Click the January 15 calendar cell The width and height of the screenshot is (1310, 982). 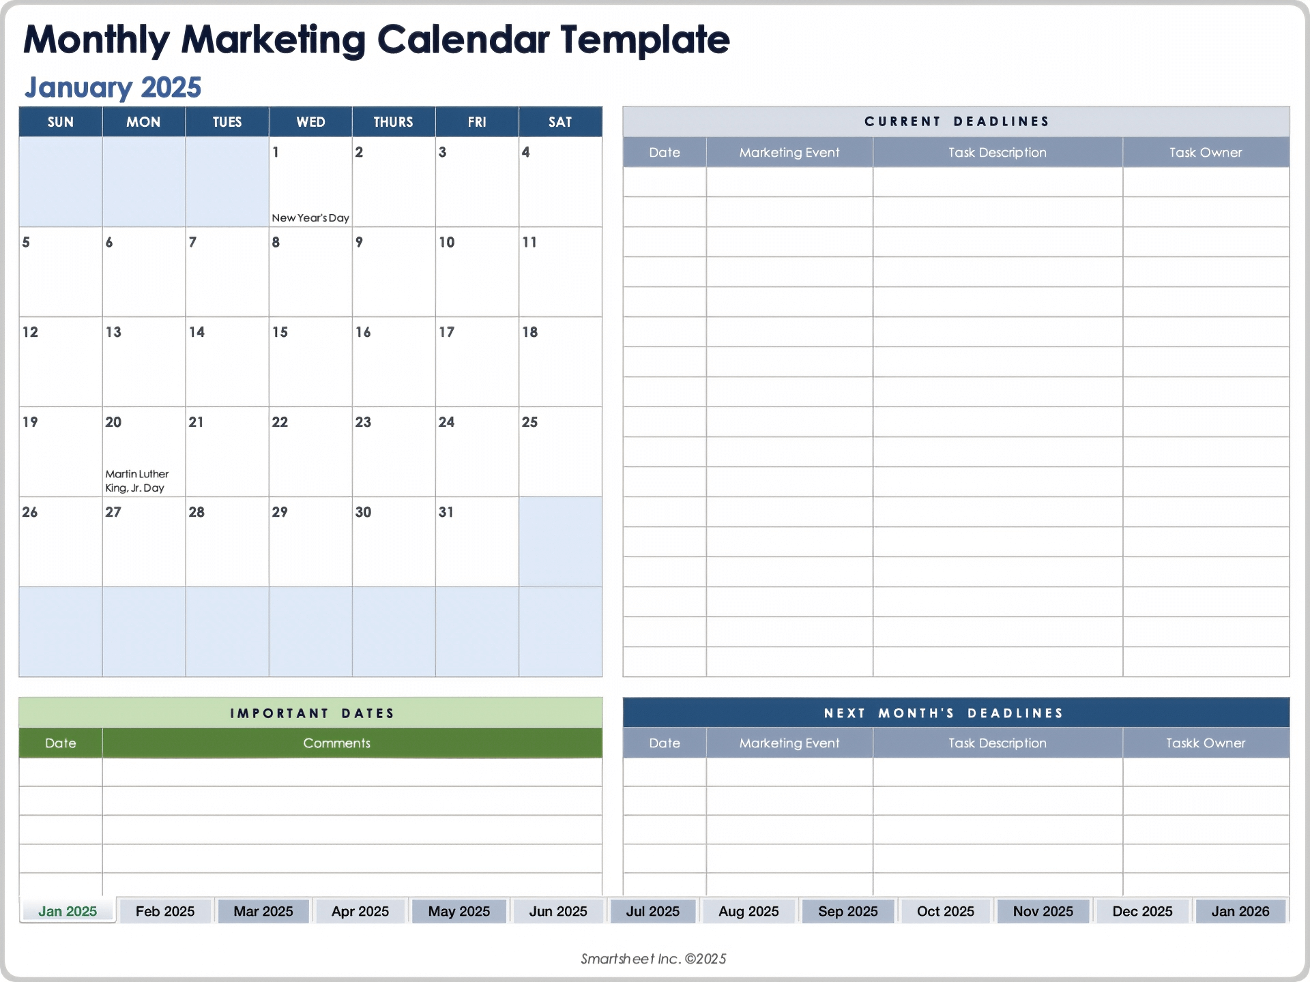coord(310,361)
